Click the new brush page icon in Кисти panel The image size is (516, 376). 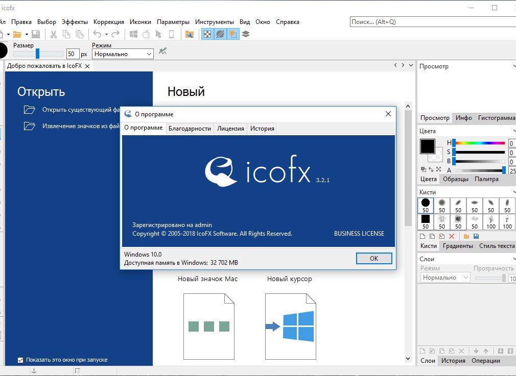[423, 236]
